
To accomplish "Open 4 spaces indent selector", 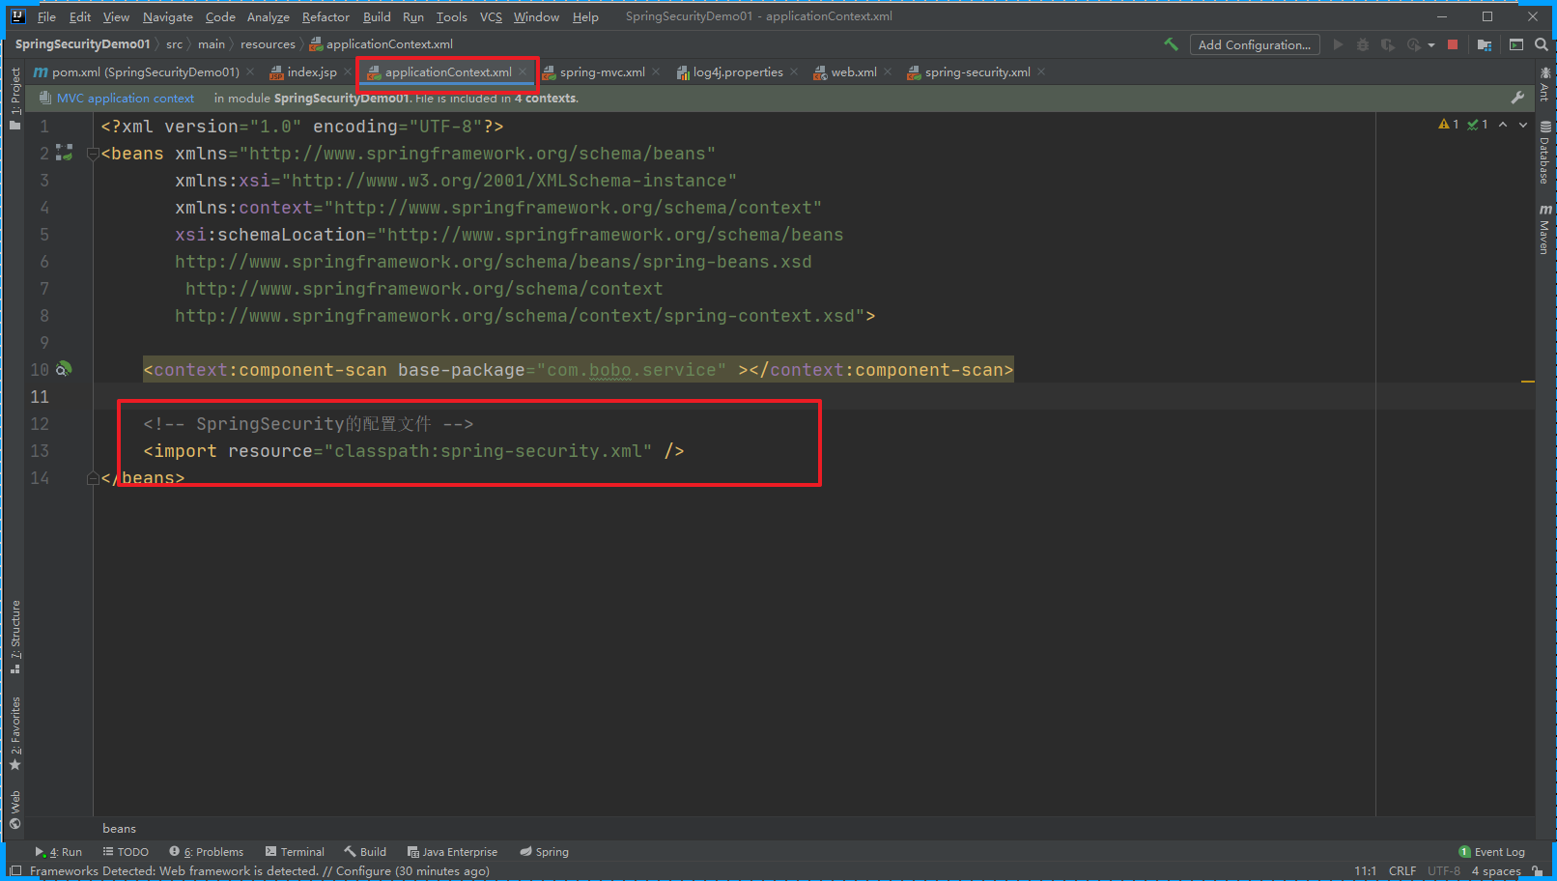I will tap(1495, 870).
